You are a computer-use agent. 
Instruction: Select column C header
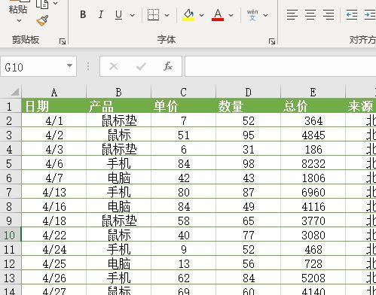tap(183, 93)
